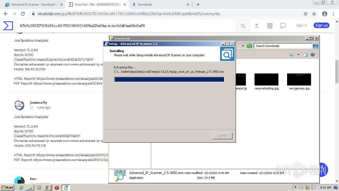
Task: Click the installer icon in Explorer details pane
Action: click(x=120, y=175)
